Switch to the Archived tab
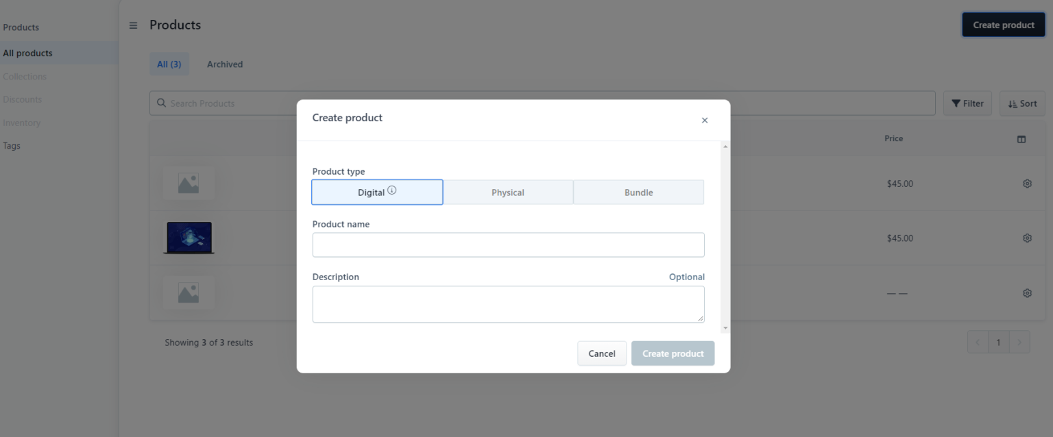 [x=225, y=64]
